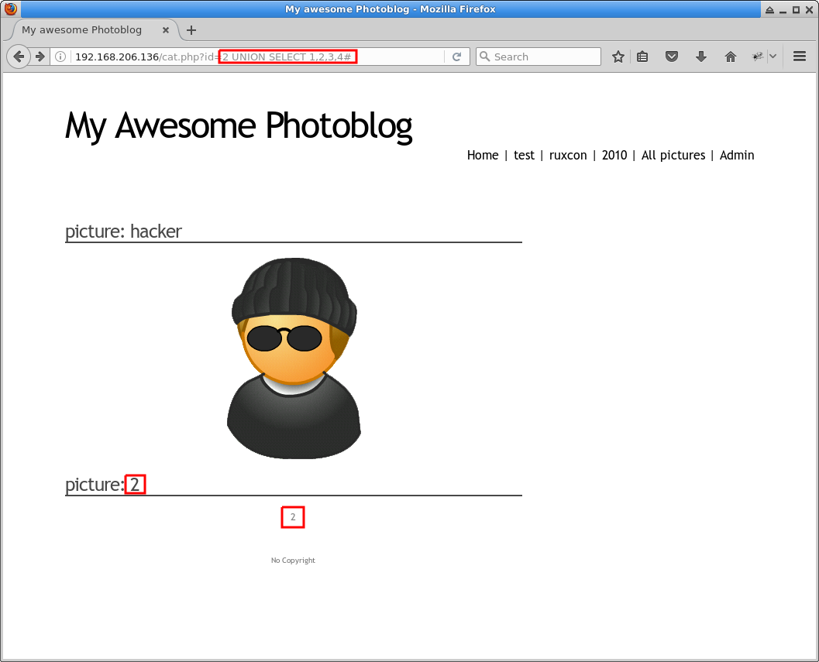Screen dimensions: 819x662
Task: Click the search magnifier icon
Action: pos(485,57)
